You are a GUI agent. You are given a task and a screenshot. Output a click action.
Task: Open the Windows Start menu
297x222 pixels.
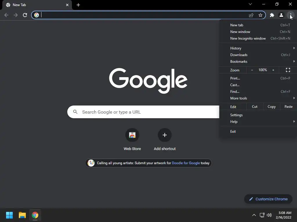pyautogui.click(x=9, y=215)
